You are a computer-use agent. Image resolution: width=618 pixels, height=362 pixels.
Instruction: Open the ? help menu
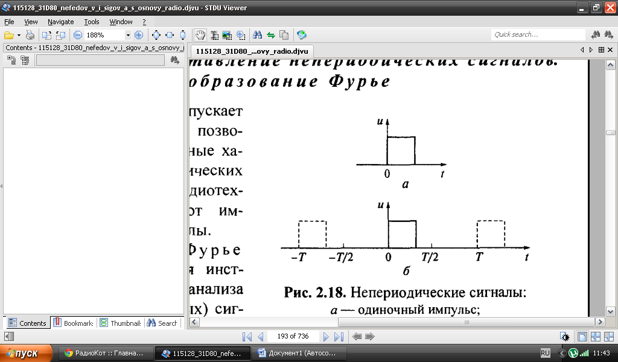pos(144,22)
